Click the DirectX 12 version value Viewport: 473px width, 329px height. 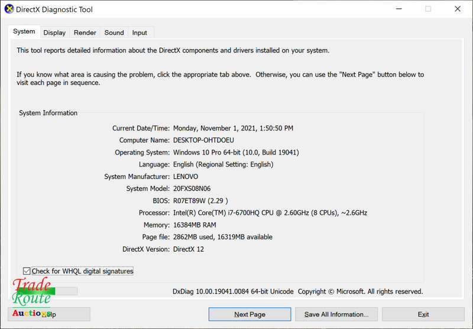point(189,249)
